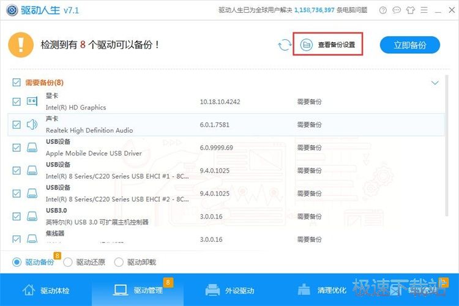Click the orange 8 badge on 驱动备份

pos(57,256)
